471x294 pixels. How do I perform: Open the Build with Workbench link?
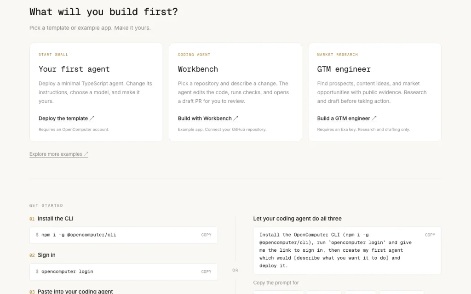208,118
